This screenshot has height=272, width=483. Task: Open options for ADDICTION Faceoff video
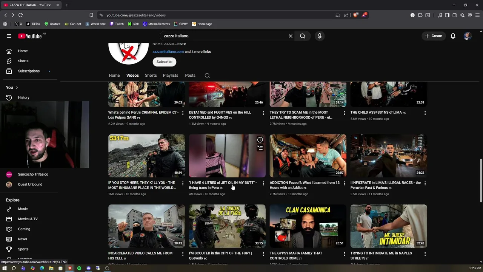click(x=344, y=183)
